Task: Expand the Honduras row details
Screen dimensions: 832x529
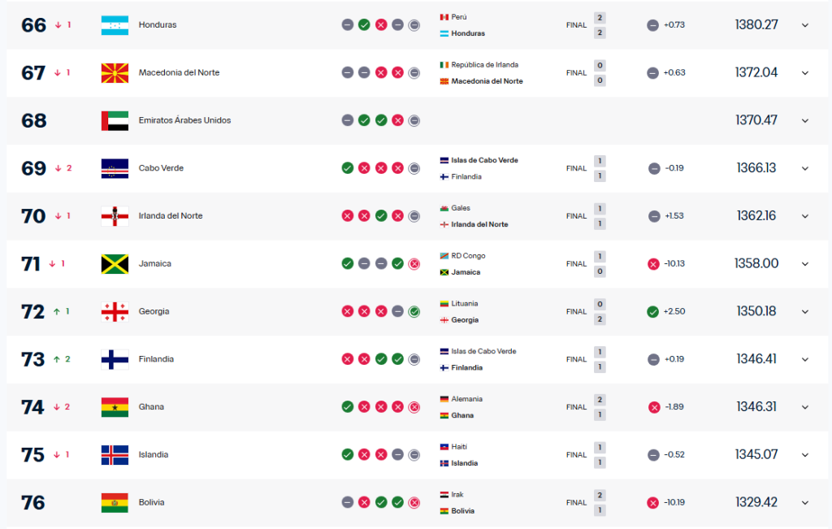Action: tap(804, 24)
